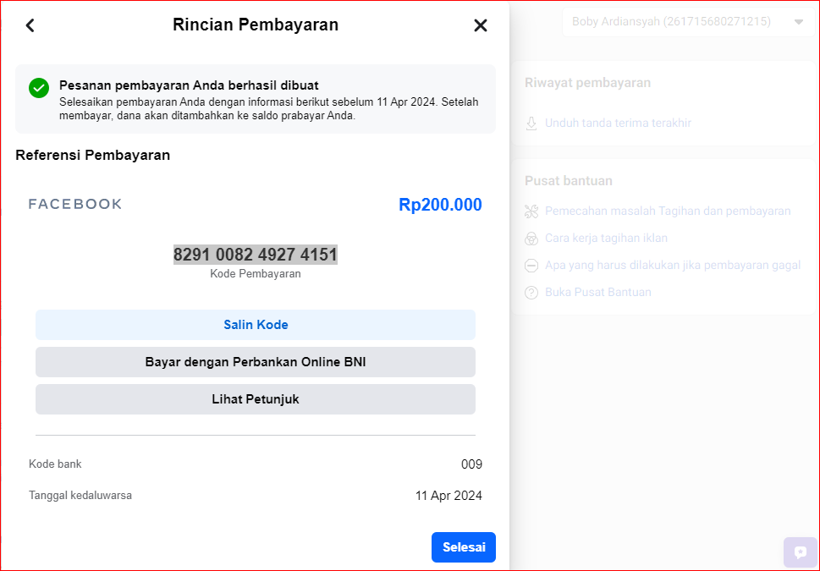Expand the Boby Ardiansyah account dropdown

click(x=689, y=22)
